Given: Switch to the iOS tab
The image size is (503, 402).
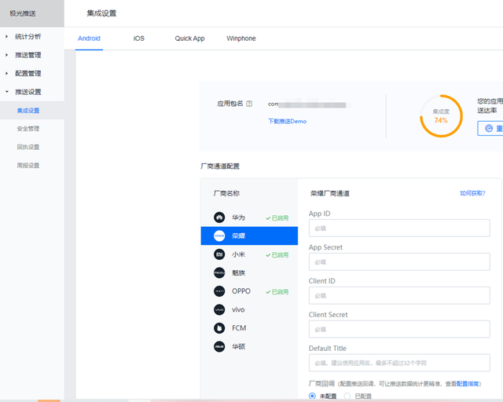Looking at the screenshot, I should click(x=139, y=38).
